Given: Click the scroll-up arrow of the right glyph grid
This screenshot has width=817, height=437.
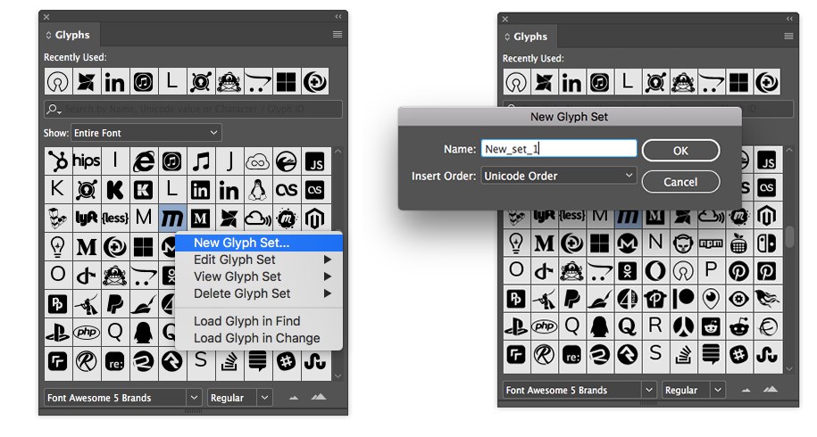Looking at the screenshot, I should pos(790,151).
